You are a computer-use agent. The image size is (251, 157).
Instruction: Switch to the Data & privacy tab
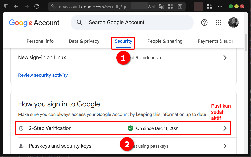[x=84, y=41]
